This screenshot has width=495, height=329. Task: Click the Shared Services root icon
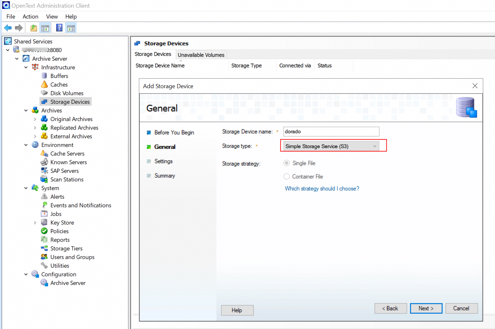pyautogui.click(x=8, y=41)
